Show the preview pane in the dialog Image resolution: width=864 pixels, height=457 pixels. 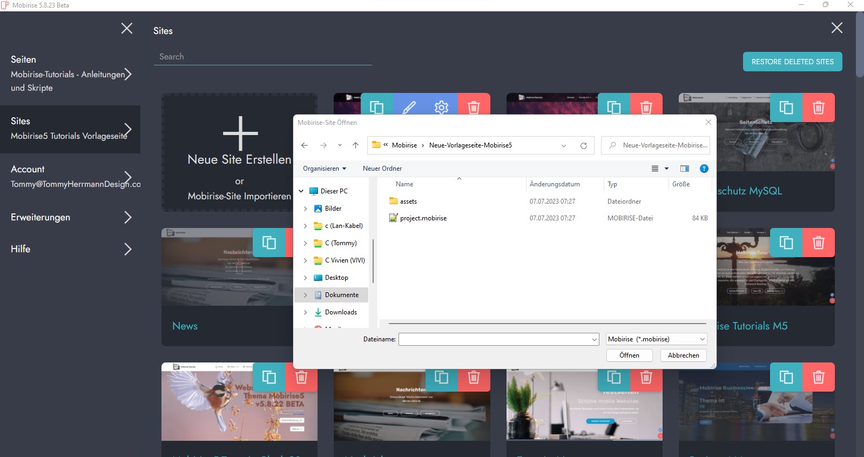tap(685, 169)
